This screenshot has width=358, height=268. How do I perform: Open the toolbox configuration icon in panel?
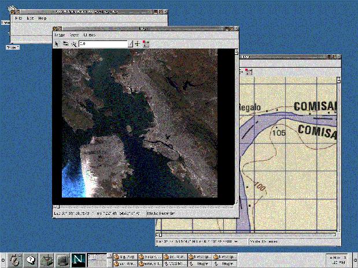46,260
